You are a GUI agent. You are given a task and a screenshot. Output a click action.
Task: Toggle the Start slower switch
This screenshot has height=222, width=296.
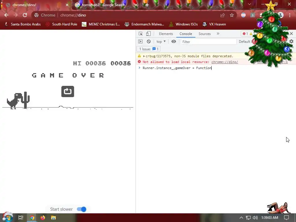pos(82,209)
